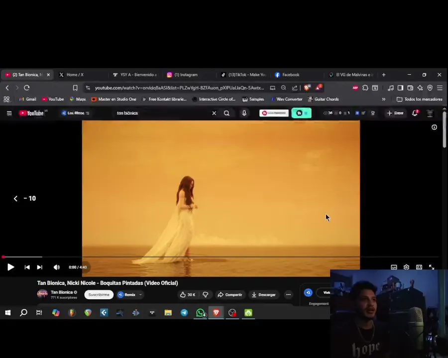Open YouTube notifications bell
This screenshot has height=358, width=448.
[415, 113]
